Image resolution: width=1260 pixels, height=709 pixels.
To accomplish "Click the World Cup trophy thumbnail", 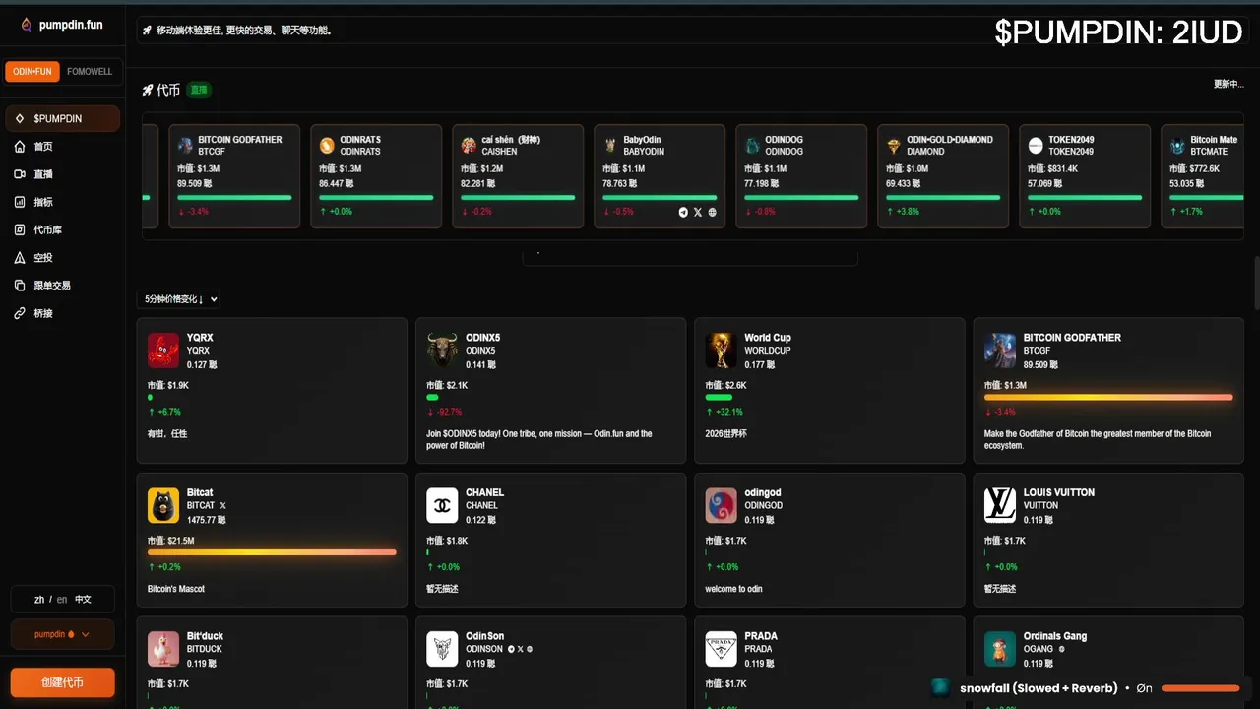I will point(722,351).
